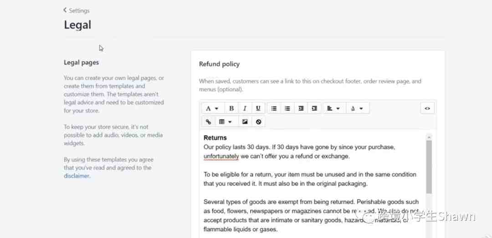
Task: Insert an image into the refund policy
Action: (x=245, y=122)
